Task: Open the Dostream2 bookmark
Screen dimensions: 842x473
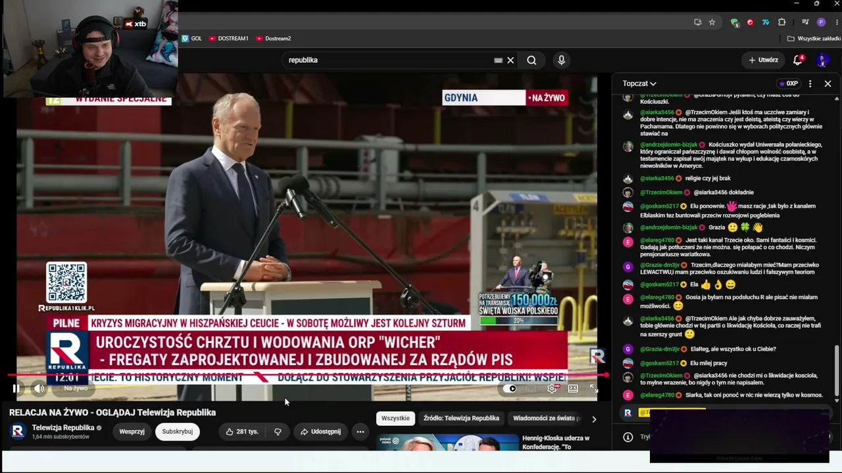Action: [x=273, y=39]
